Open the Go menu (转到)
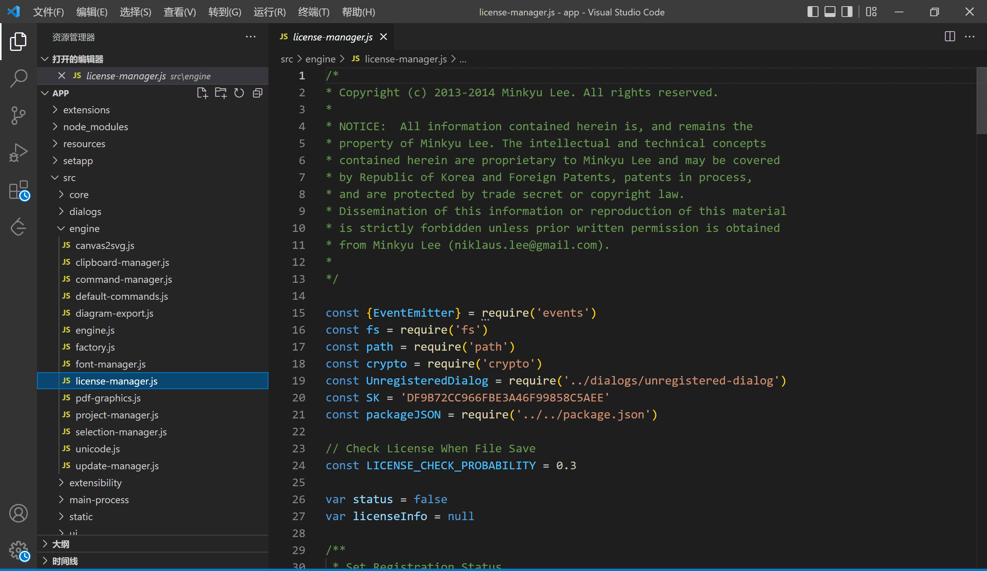 [x=225, y=12]
